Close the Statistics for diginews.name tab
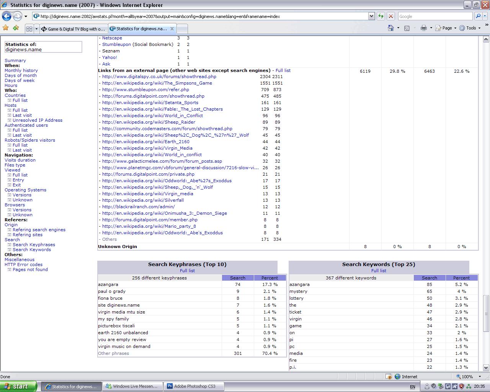 (x=172, y=29)
